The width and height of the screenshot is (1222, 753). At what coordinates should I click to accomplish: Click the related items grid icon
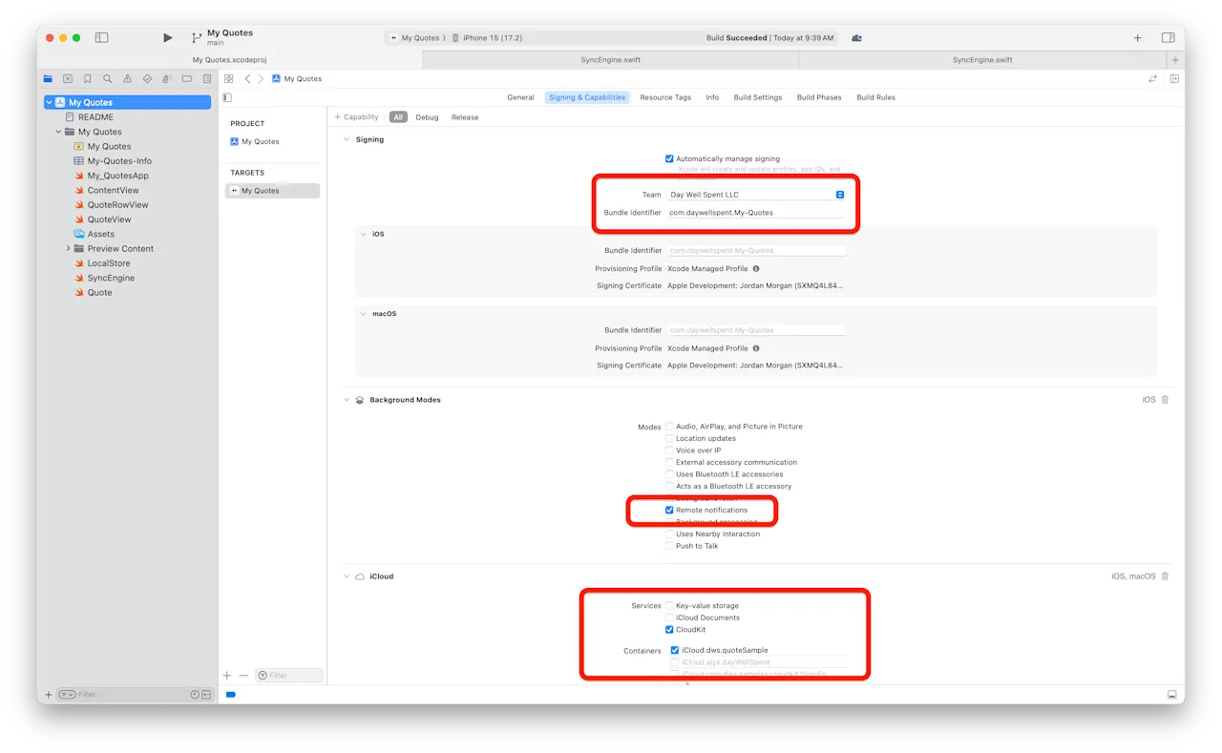[x=229, y=79]
